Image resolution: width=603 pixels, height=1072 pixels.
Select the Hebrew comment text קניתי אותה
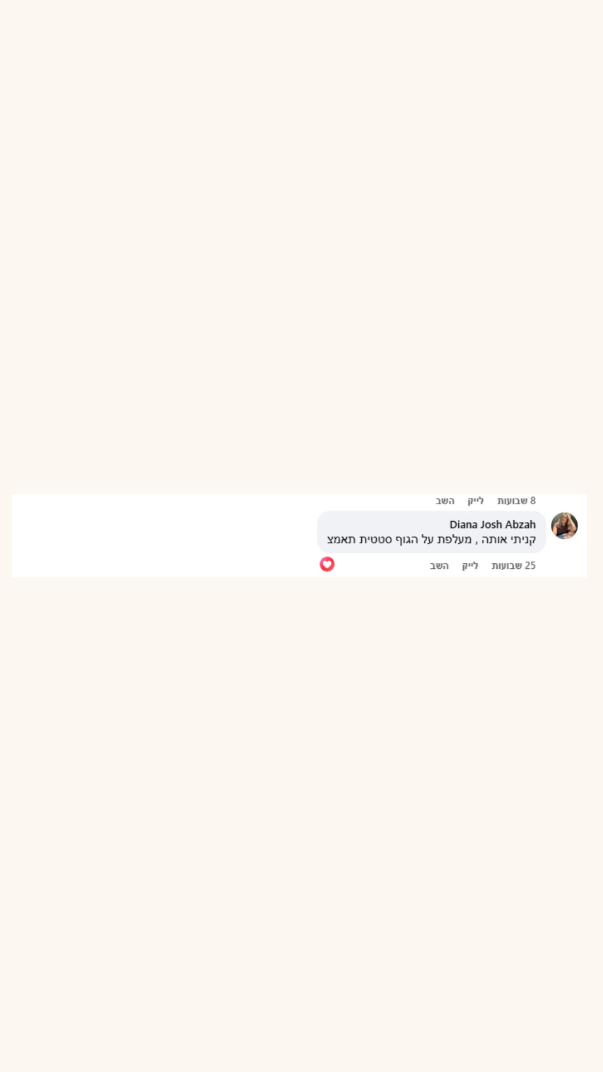[509, 539]
